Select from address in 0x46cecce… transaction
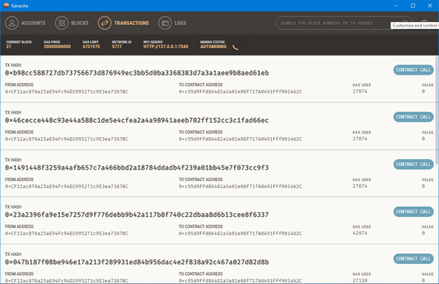 67,139
